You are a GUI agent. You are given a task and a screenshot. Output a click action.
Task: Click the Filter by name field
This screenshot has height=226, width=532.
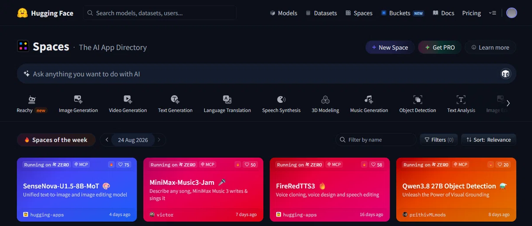(376, 140)
